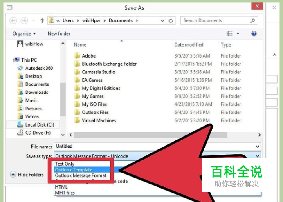This screenshot has height=202, width=283.
Task: Click the search magnifier icon
Action: [x=253, y=20]
